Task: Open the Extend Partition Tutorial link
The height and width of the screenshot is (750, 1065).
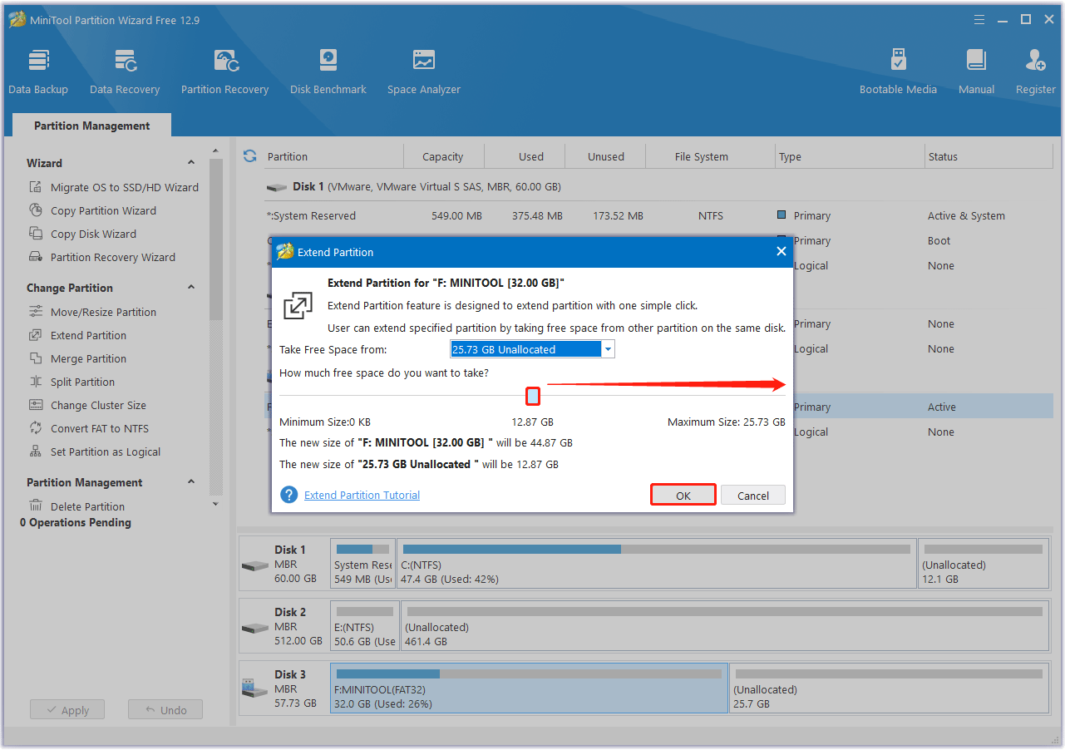Action: pyautogui.click(x=361, y=494)
